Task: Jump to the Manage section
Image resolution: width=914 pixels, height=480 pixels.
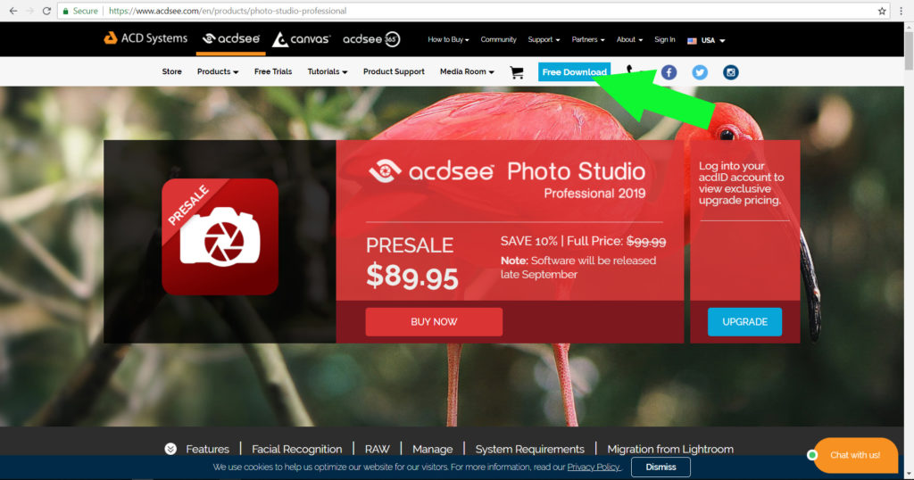Action: 433,449
